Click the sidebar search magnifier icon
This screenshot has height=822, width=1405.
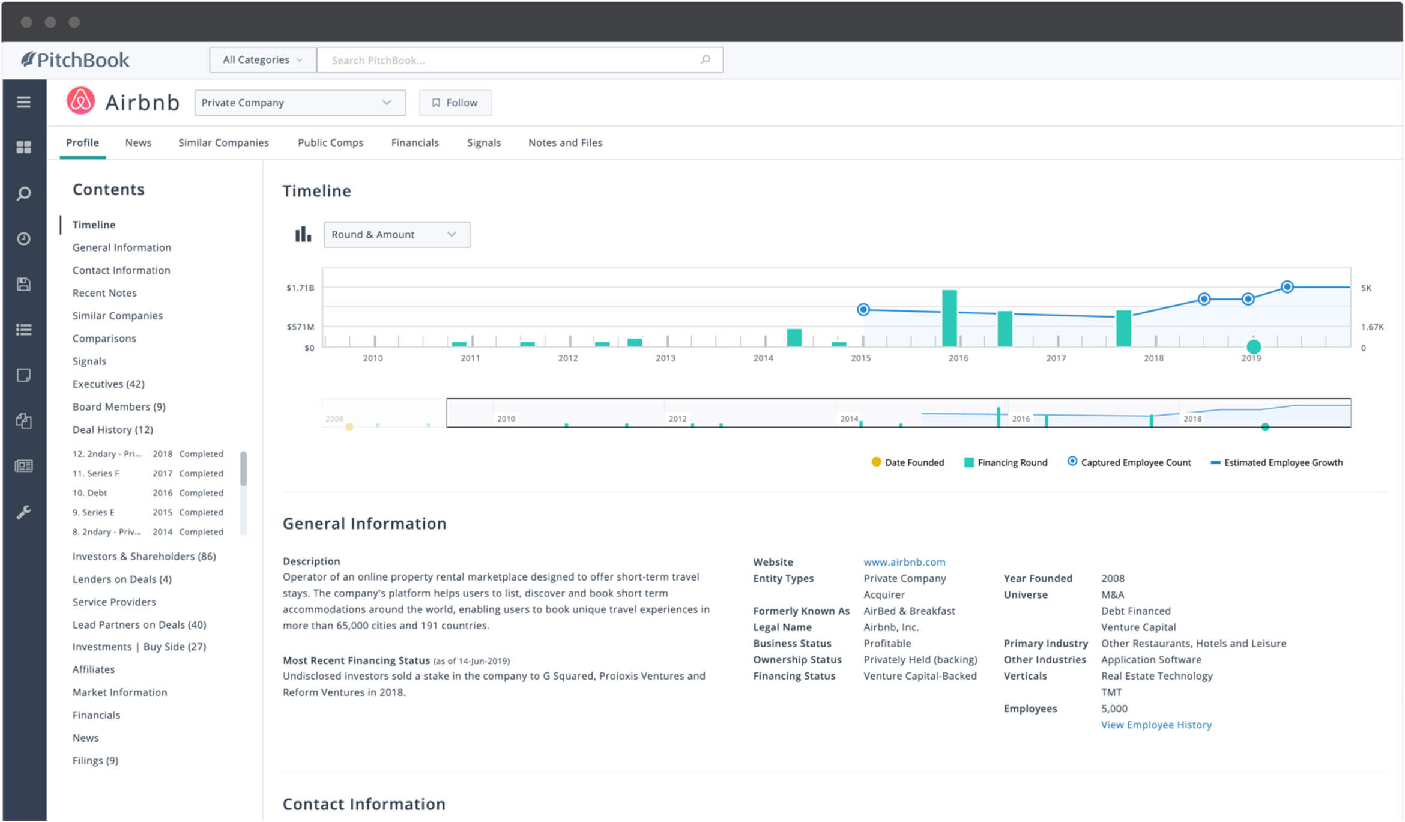point(23,193)
